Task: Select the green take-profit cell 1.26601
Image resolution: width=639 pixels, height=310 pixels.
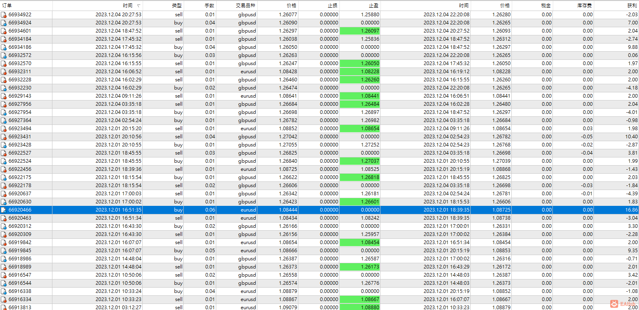Action: [x=360, y=202]
